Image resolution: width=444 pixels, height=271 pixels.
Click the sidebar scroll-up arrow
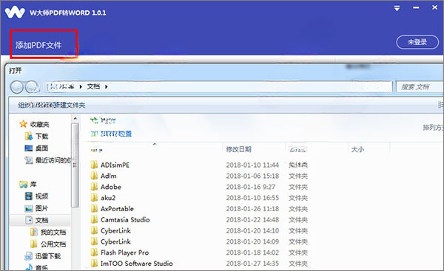point(75,118)
